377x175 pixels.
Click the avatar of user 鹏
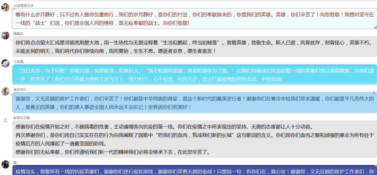[x=5, y=164]
